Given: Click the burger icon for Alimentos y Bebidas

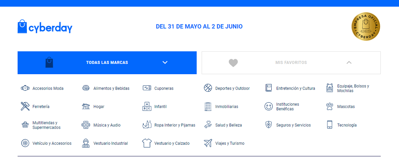Looking at the screenshot, I should (x=86, y=88).
